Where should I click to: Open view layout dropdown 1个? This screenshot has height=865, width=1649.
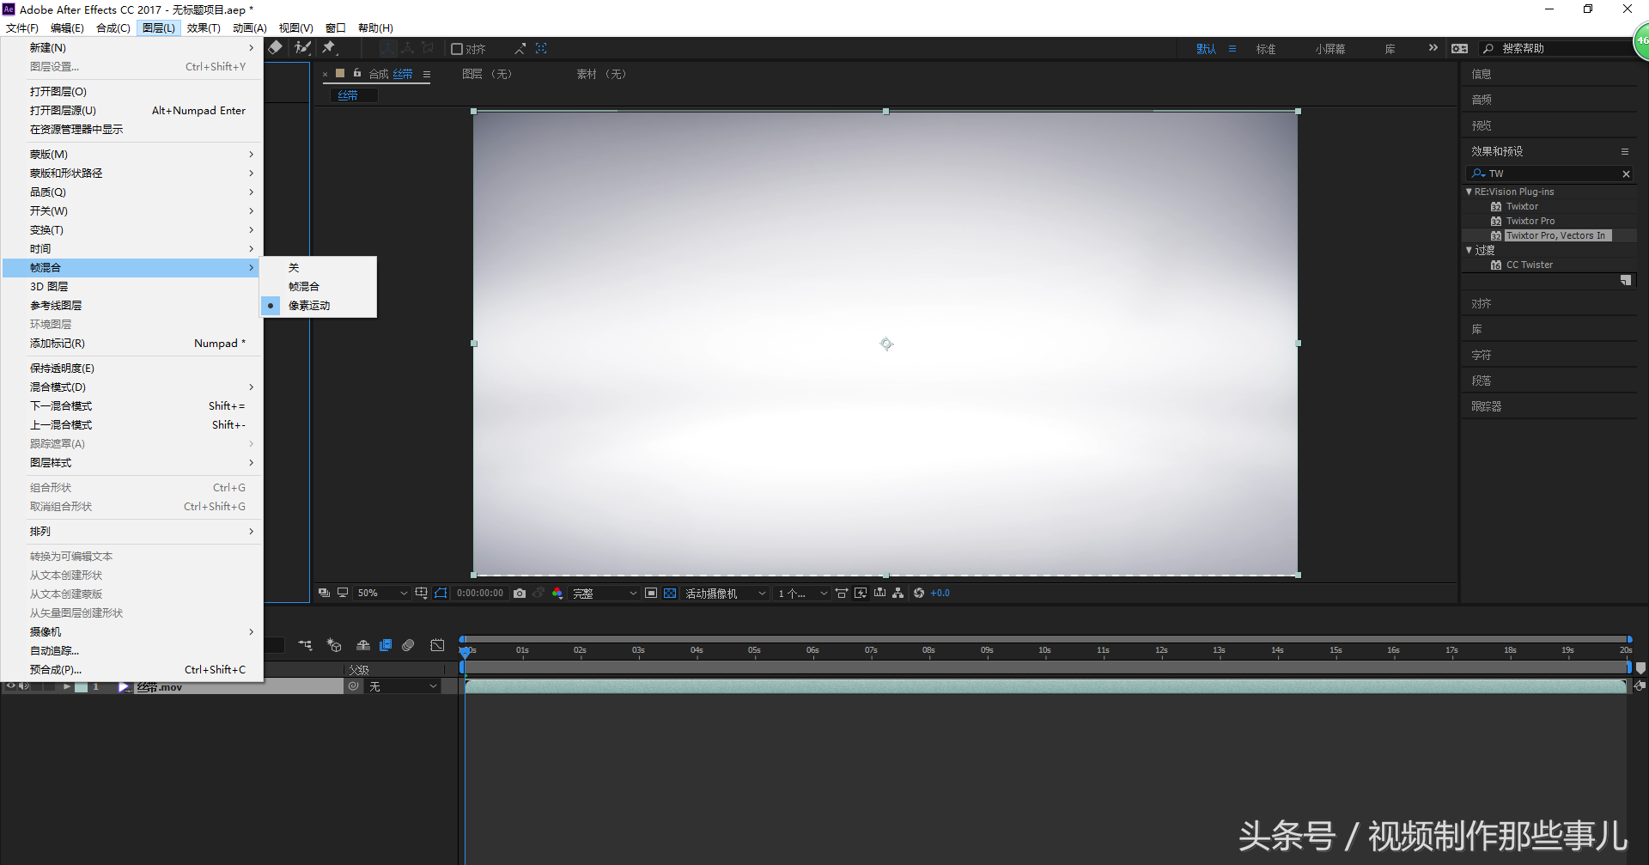(x=802, y=593)
